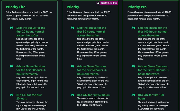Click 'Skip the queue for the first 50 hours' heading
Image resolution: width=180 pixels, height=111 pixels.
(x=92, y=32)
